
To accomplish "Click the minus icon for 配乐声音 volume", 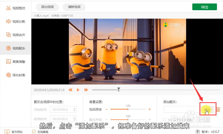I will pos(106,120).
